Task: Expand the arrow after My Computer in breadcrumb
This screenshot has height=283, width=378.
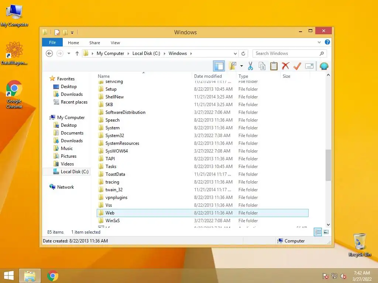Action: (x=128, y=53)
